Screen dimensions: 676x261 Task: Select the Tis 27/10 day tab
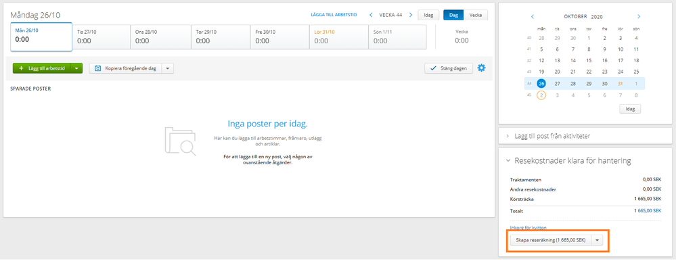(x=102, y=37)
